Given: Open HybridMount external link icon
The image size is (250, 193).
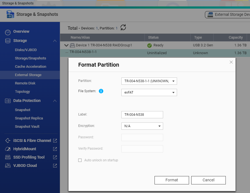Looking at the screenshot, I should pos(55,149).
